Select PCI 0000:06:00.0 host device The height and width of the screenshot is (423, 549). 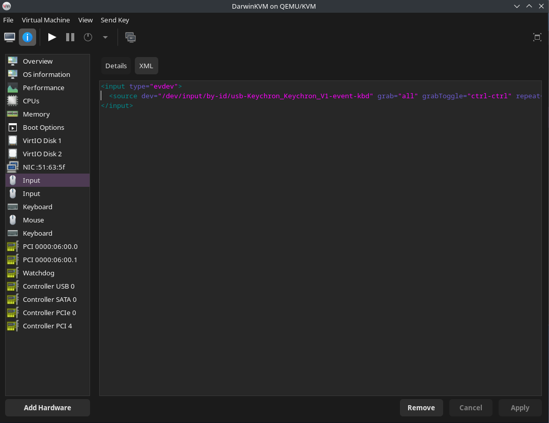(50, 246)
